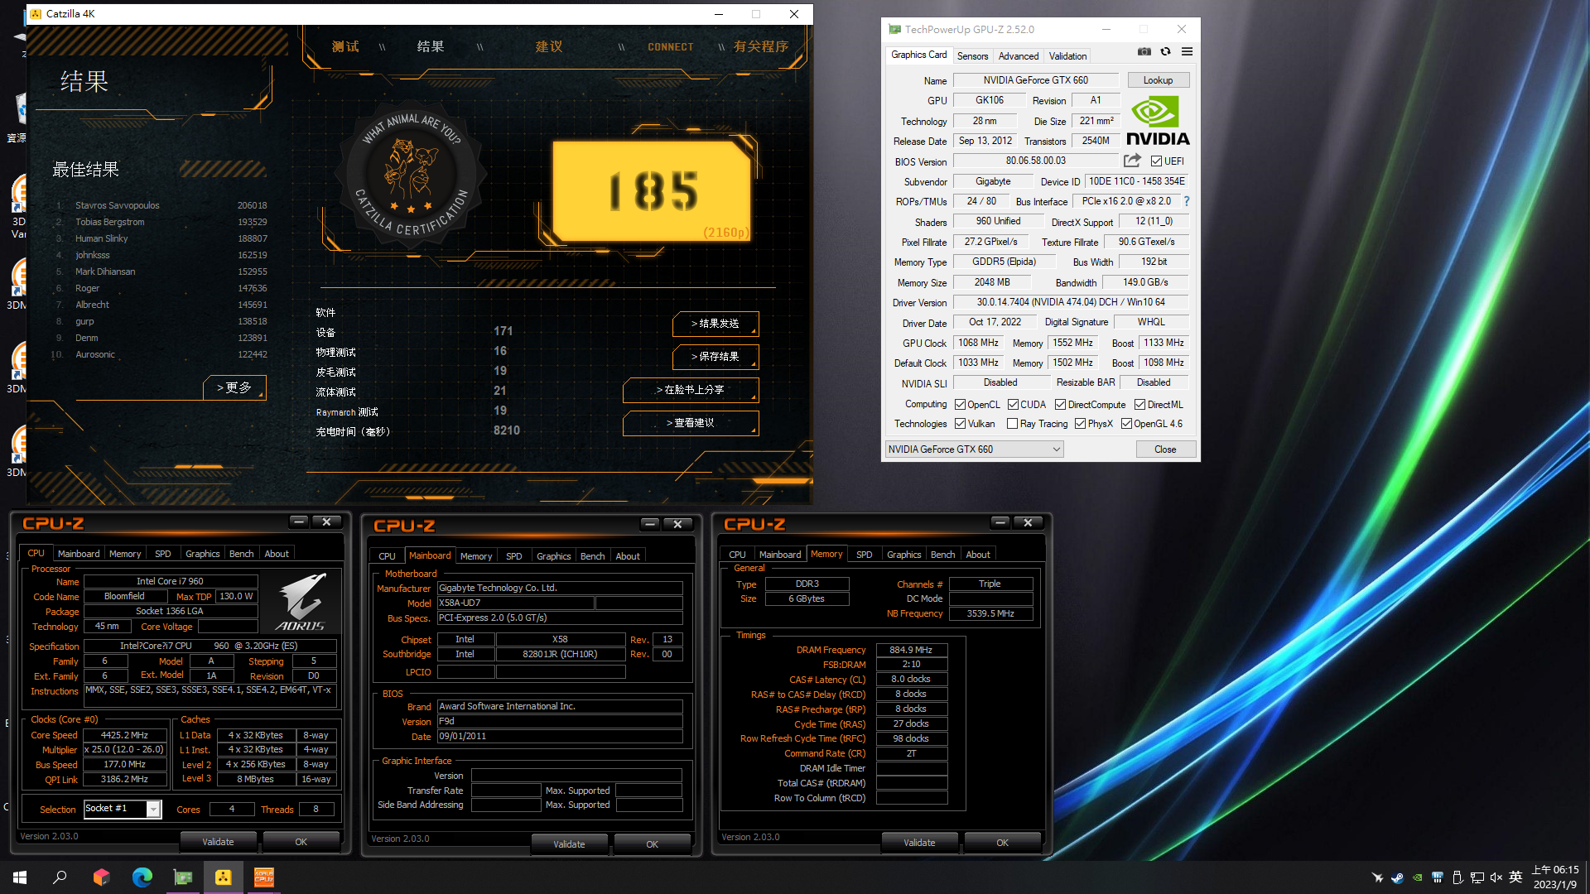Click OK in CPU-Z Memory window
1590x894 pixels.
coord(1002,843)
